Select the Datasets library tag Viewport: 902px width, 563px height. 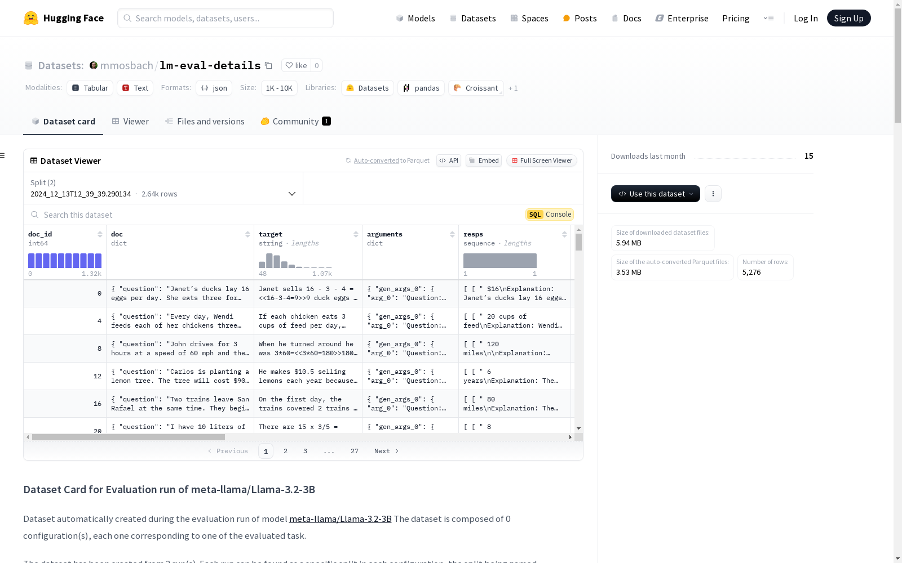tap(368, 88)
